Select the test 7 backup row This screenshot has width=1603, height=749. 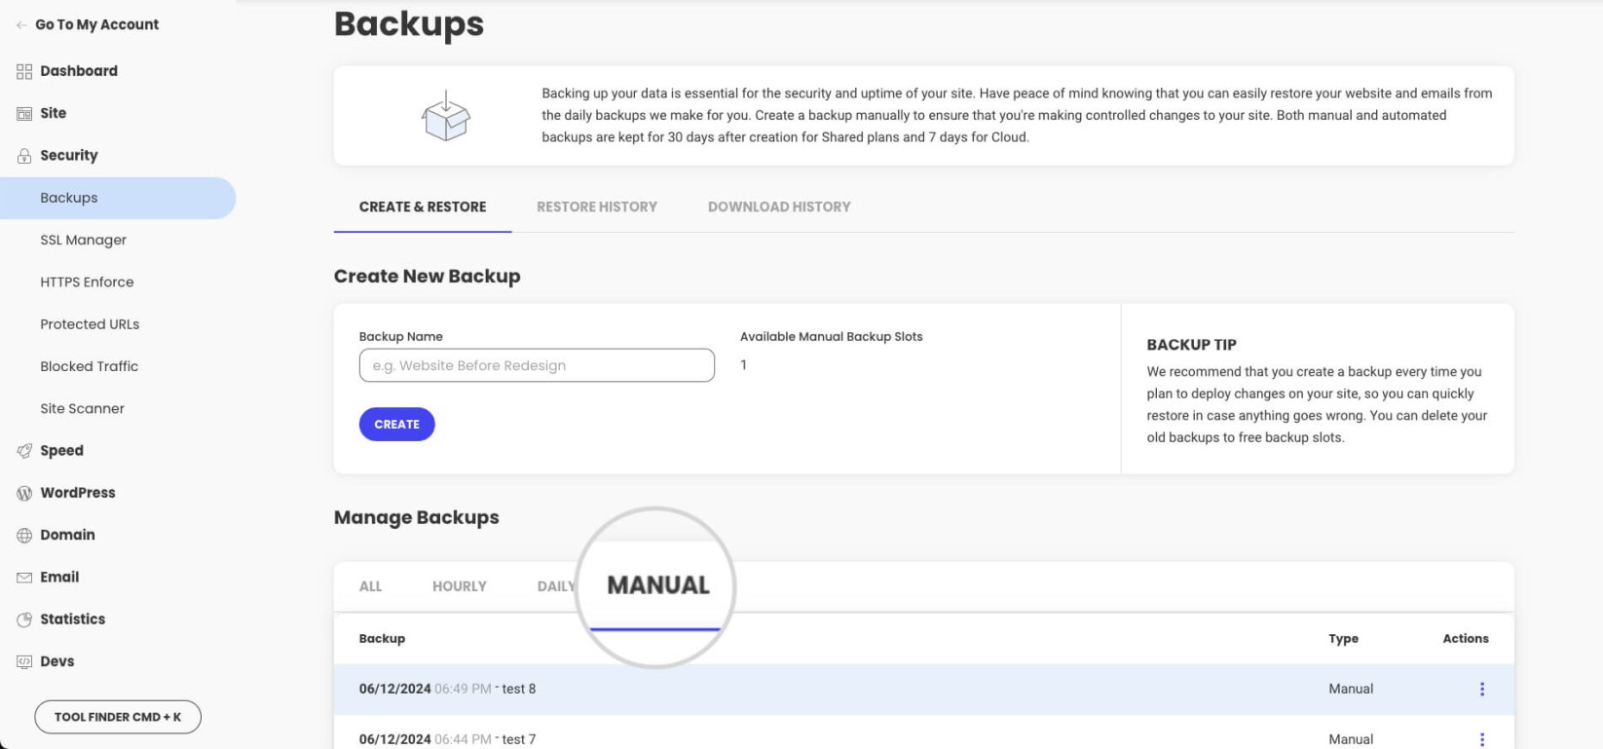tap(924, 733)
